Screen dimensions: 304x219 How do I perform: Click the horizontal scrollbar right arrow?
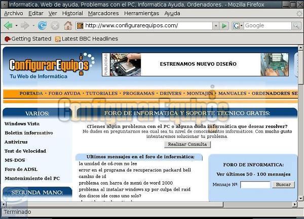pyautogui.click(x=295, y=204)
